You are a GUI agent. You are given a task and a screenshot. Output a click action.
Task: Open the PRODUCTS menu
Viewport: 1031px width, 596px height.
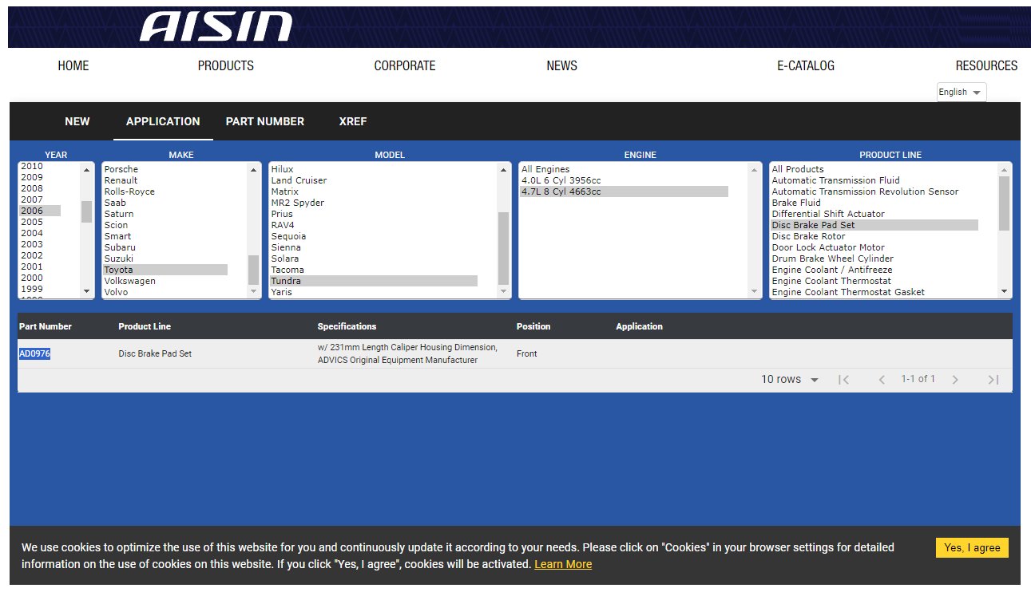point(226,66)
